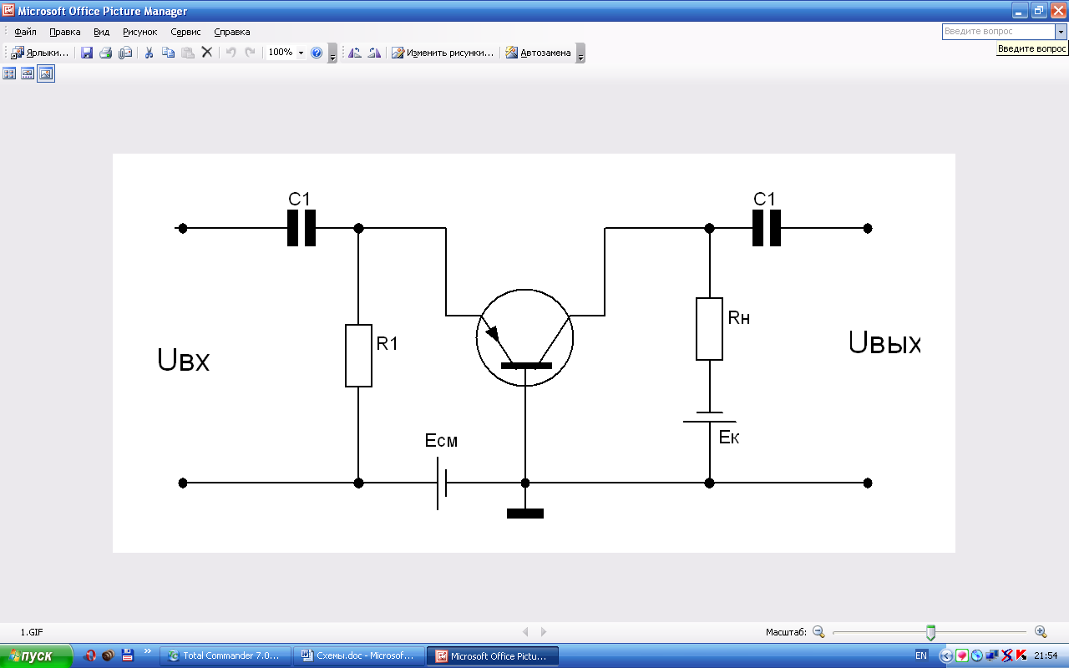Click the Rotate Left icon

355,53
